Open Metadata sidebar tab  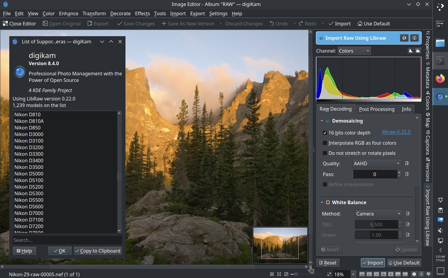427,75
